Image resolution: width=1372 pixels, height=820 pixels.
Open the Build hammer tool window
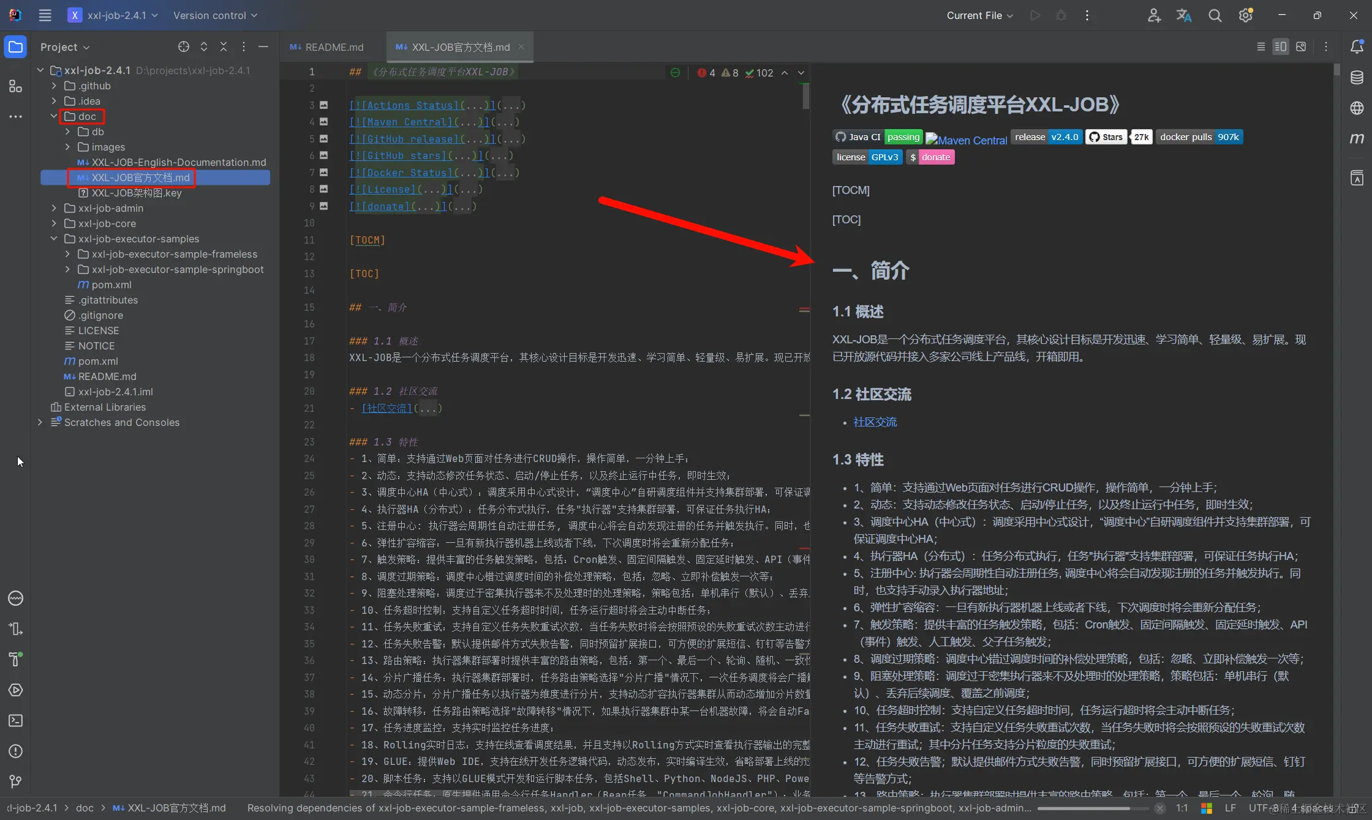pyautogui.click(x=15, y=659)
